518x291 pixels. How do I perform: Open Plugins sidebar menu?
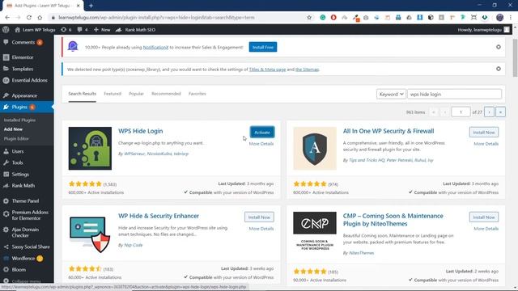click(27, 107)
